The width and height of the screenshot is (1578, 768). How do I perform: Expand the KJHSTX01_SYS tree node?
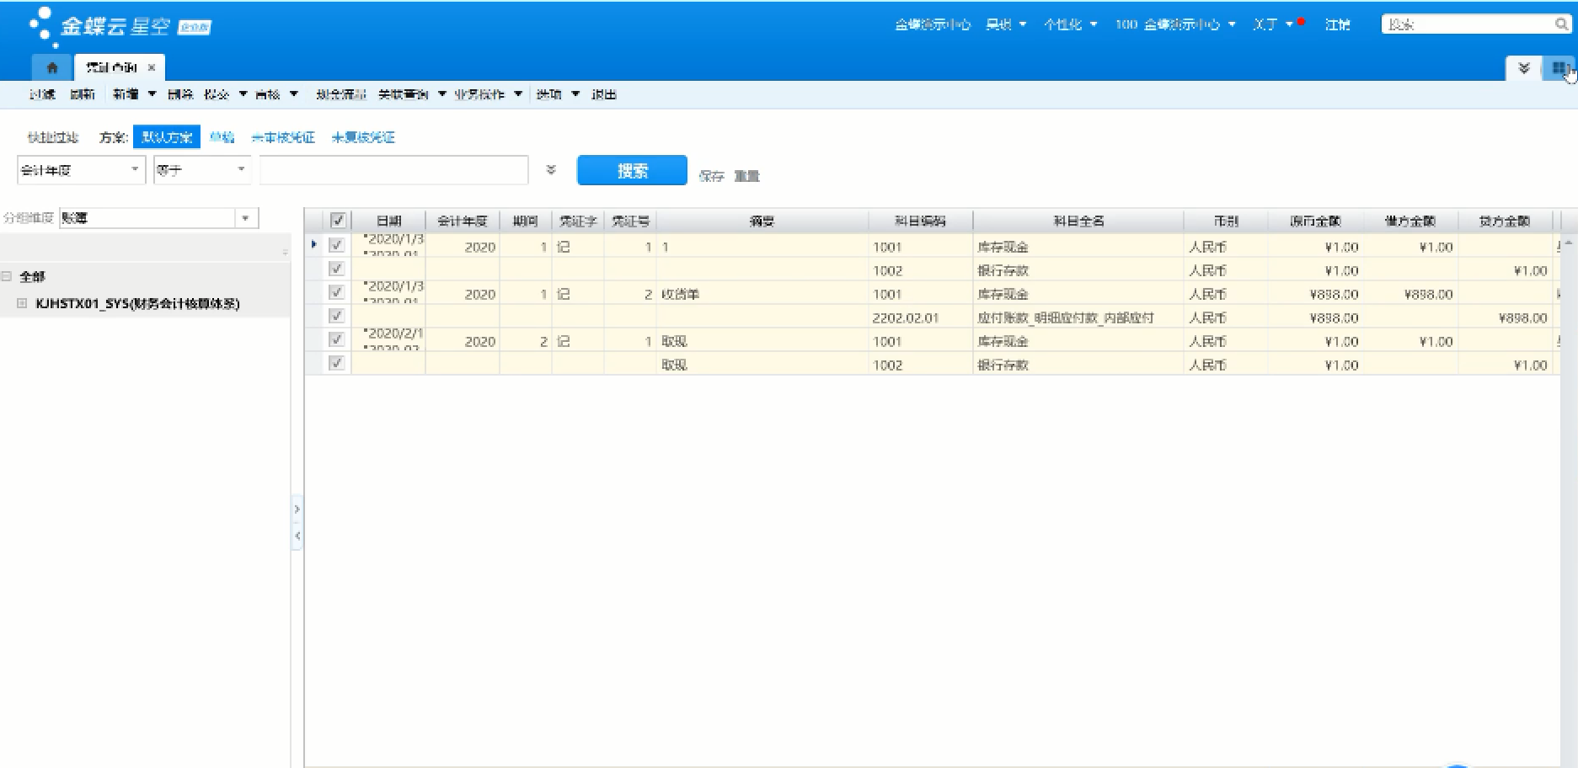coord(23,303)
